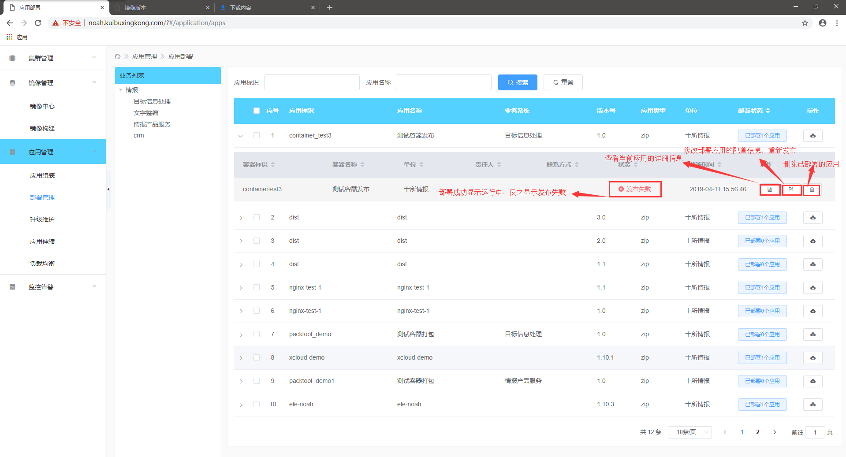Click the home icon in breadcrumb
This screenshot has width=846, height=457.
click(118, 56)
